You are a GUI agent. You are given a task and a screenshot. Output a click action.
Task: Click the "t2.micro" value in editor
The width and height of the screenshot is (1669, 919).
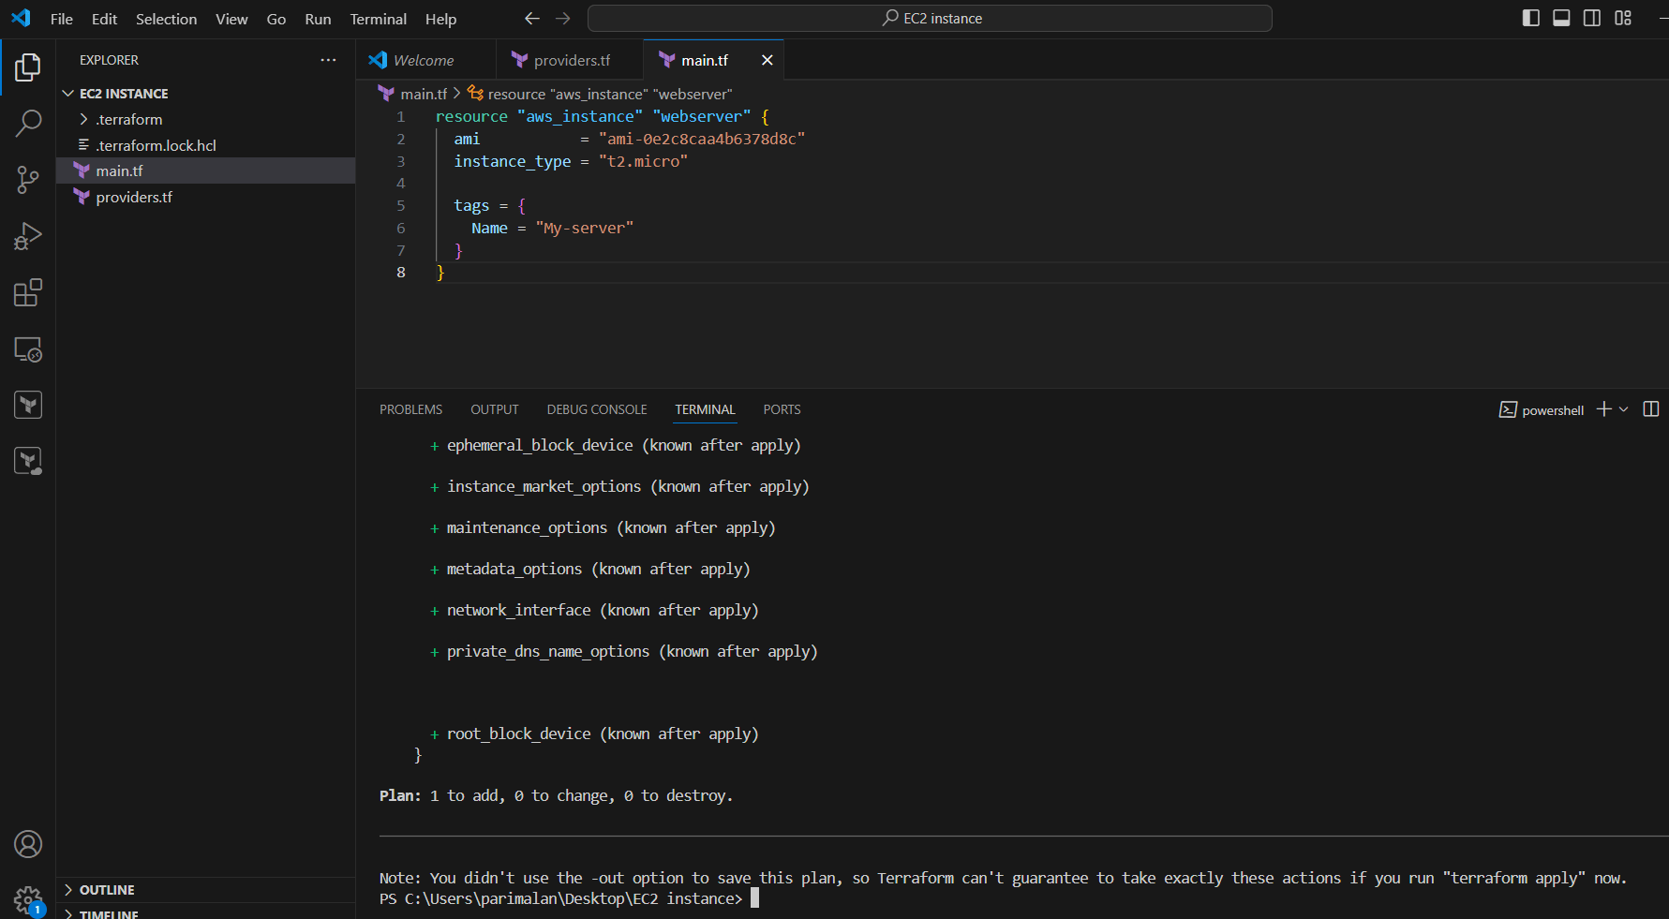[x=643, y=161]
